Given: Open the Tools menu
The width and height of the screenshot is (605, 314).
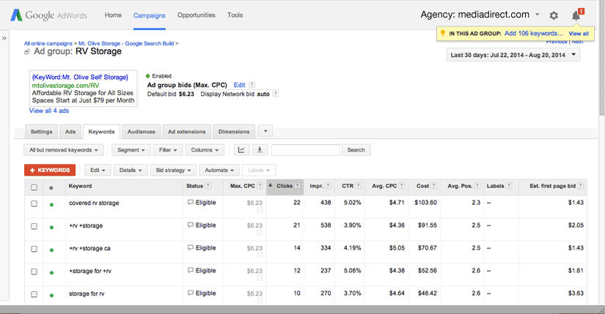Looking at the screenshot, I should point(235,15).
